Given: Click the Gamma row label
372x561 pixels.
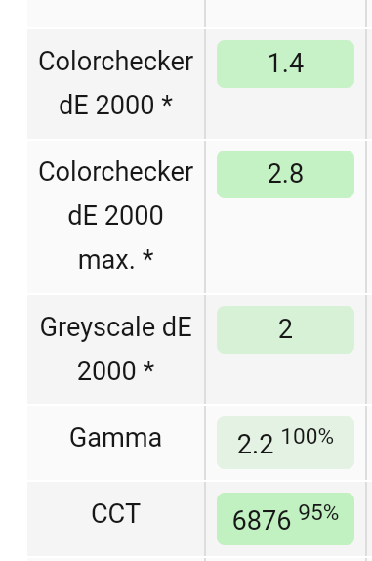Looking at the screenshot, I should pos(116,437).
